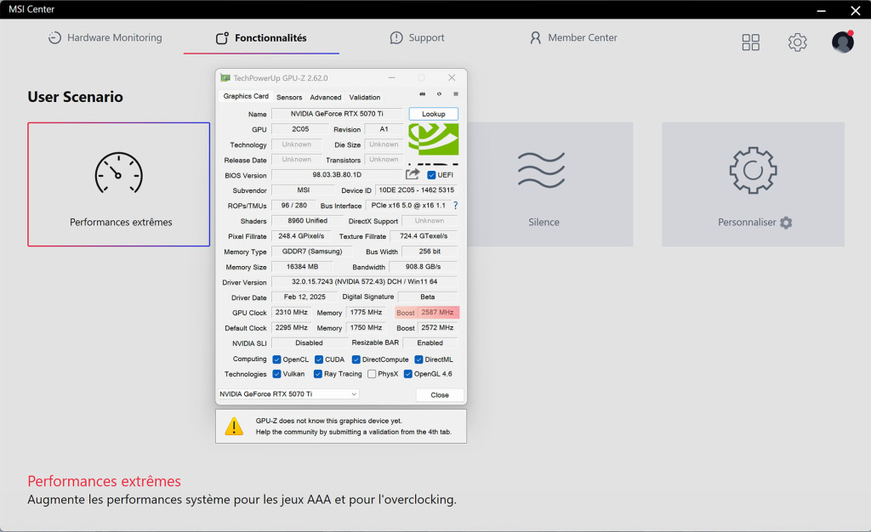Click the yellow warning icon below GPU-Z
The image size is (871, 532).
[x=234, y=426]
